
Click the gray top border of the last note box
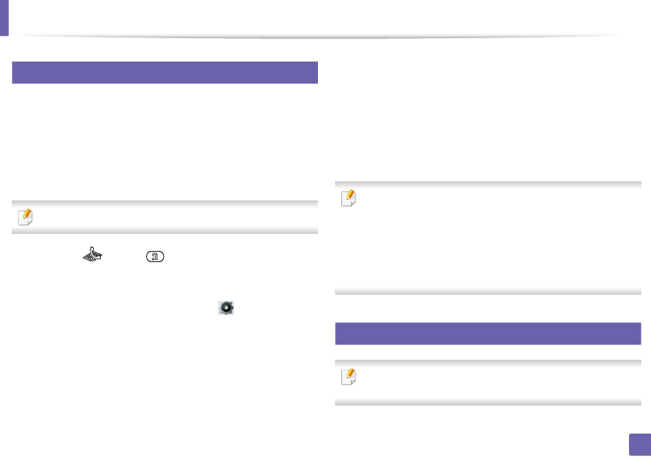tap(488, 363)
